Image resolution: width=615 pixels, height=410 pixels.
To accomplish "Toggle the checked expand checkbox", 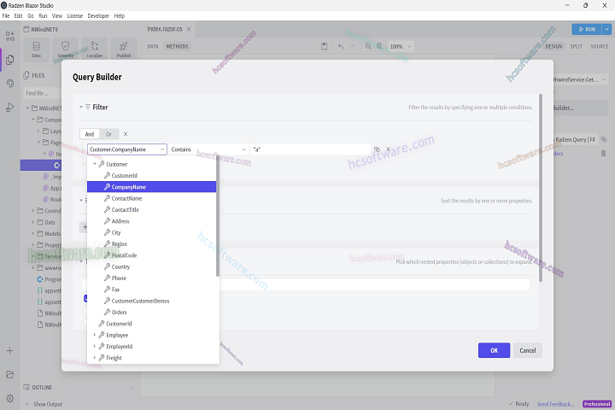I will tap(85, 299).
